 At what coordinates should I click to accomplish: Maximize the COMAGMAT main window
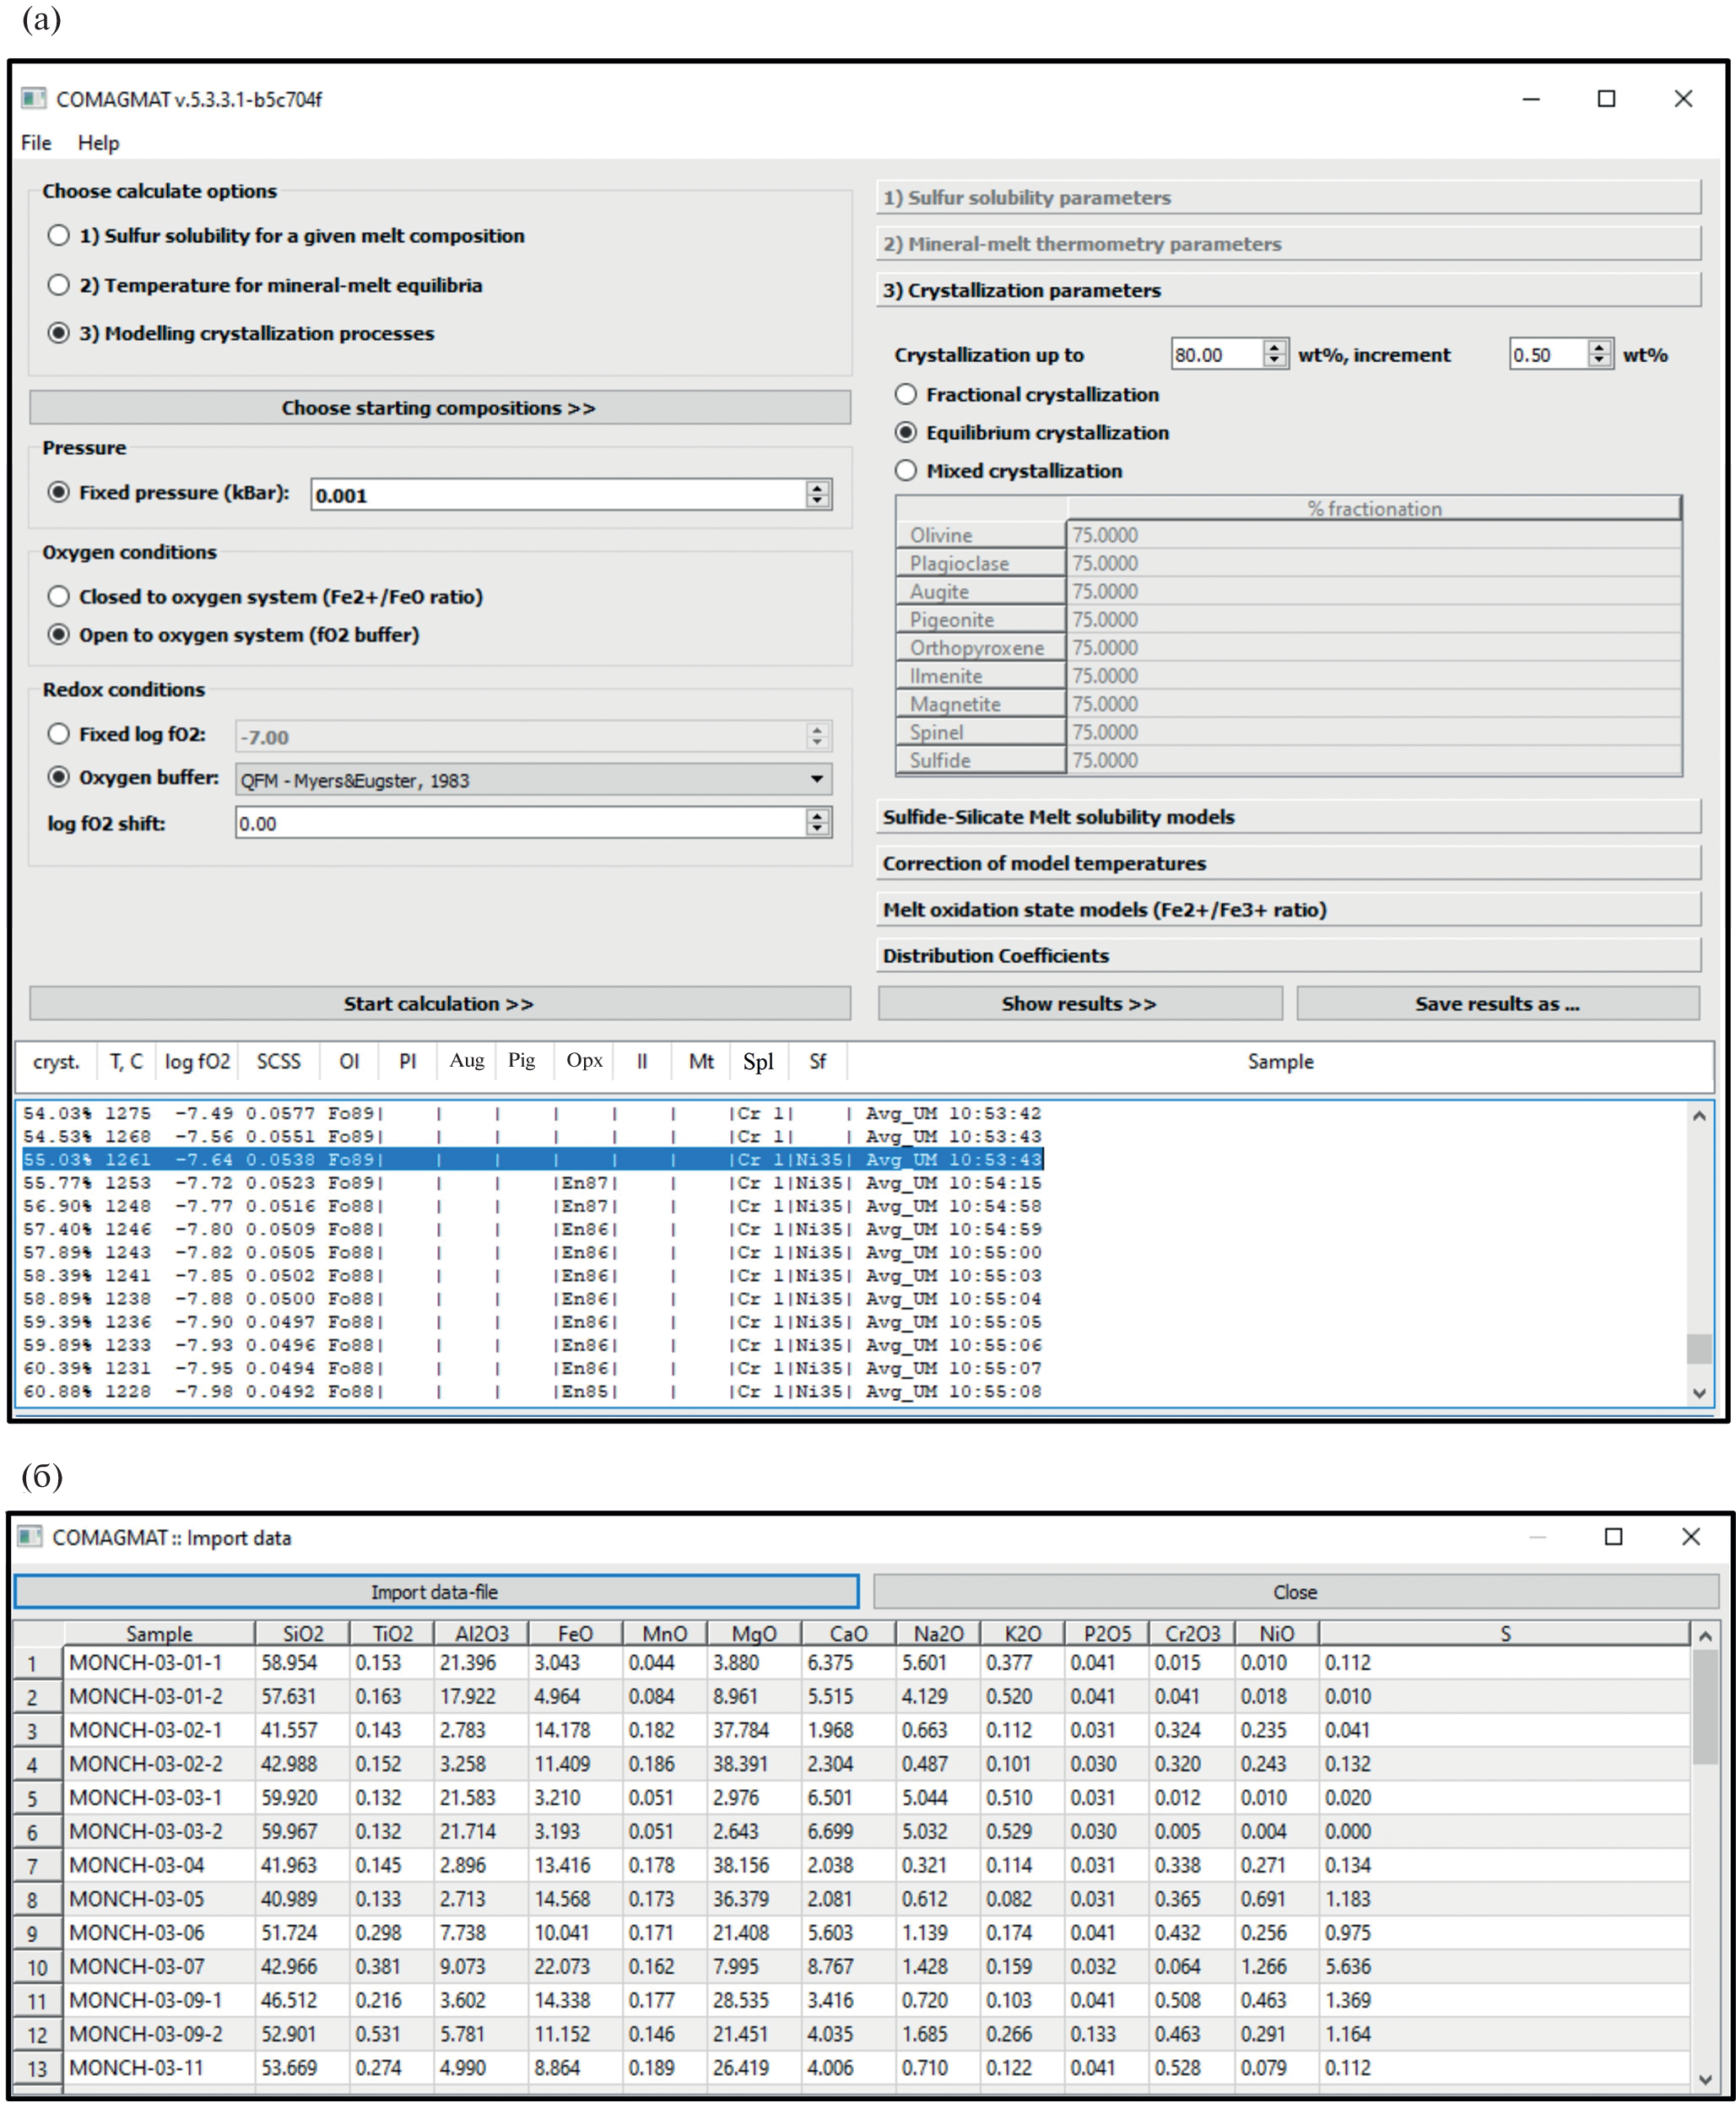point(1606,98)
